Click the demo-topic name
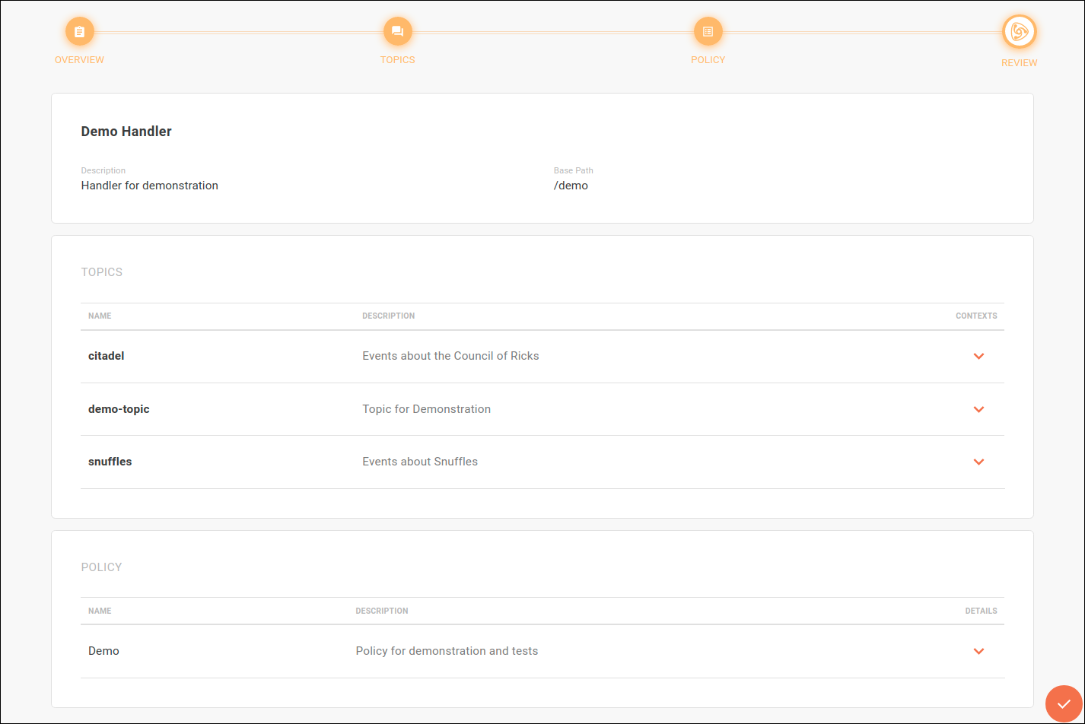The width and height of the screenshot is (1085, 724). pos(119,409)
